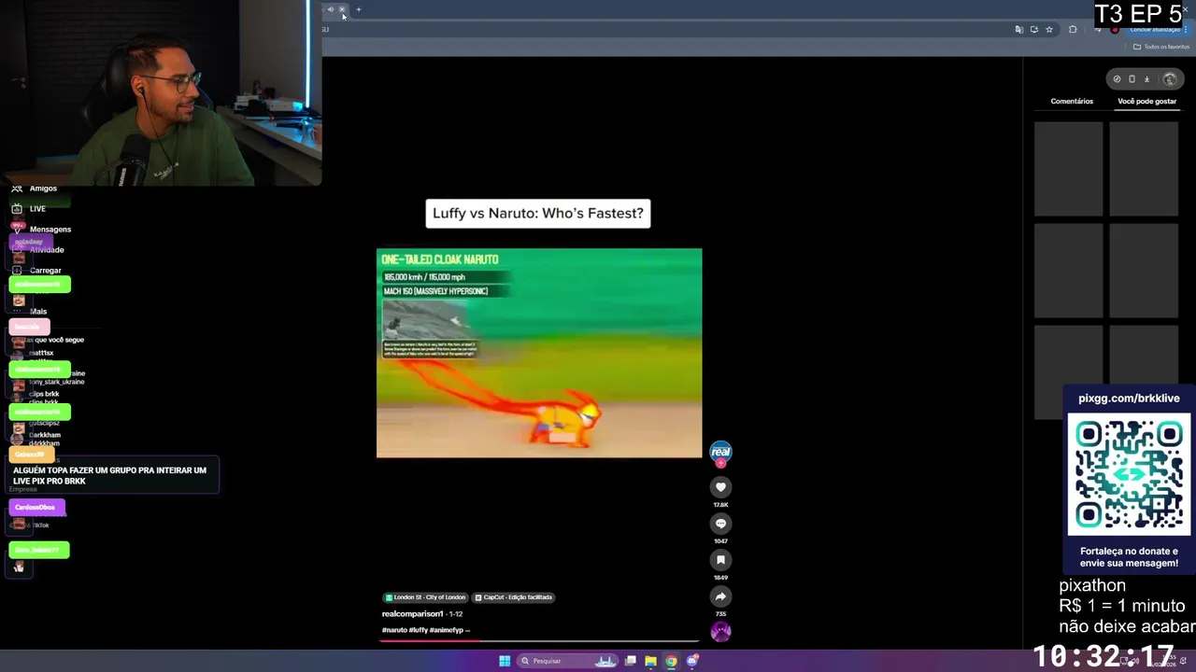Open Chrome from the taskbar

671,661
